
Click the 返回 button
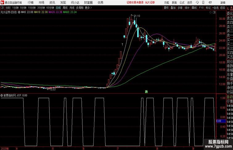[x=223, y=8]
